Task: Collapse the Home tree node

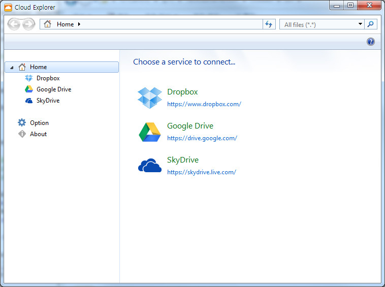Action: 12,67
